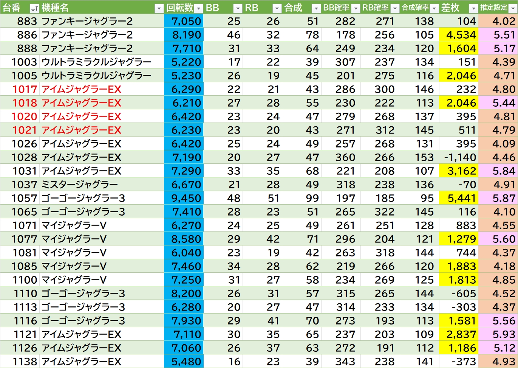The image size is (518, 368).
Task: Select ウルトラミラクルジャグラー in row 1005
Action: click(102, 76)
